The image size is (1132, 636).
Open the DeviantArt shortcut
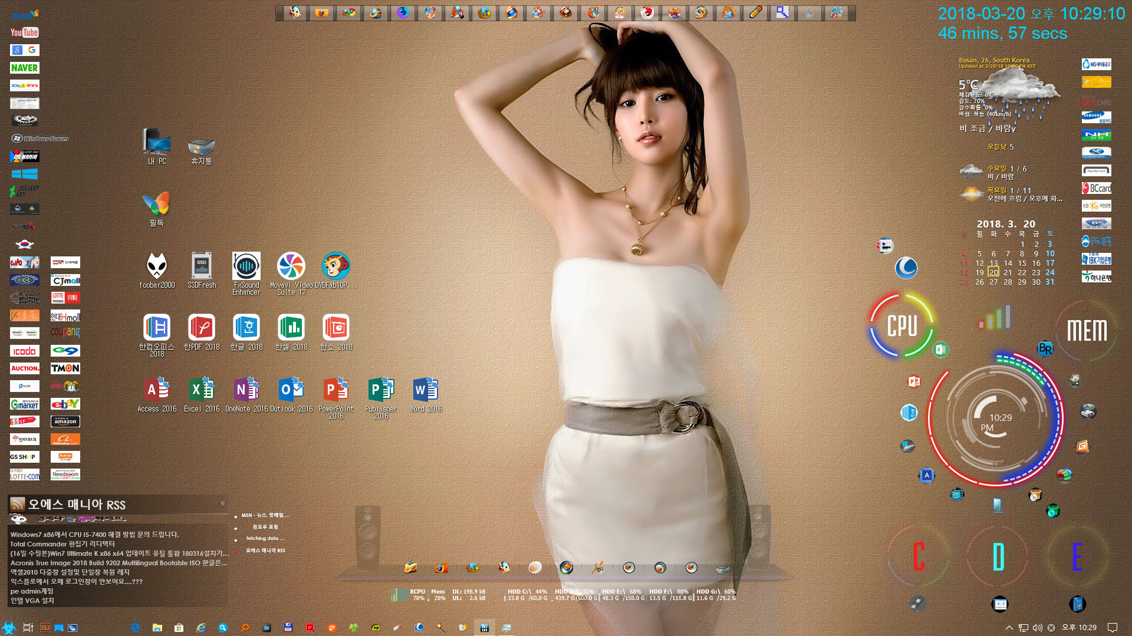[24, 191]
